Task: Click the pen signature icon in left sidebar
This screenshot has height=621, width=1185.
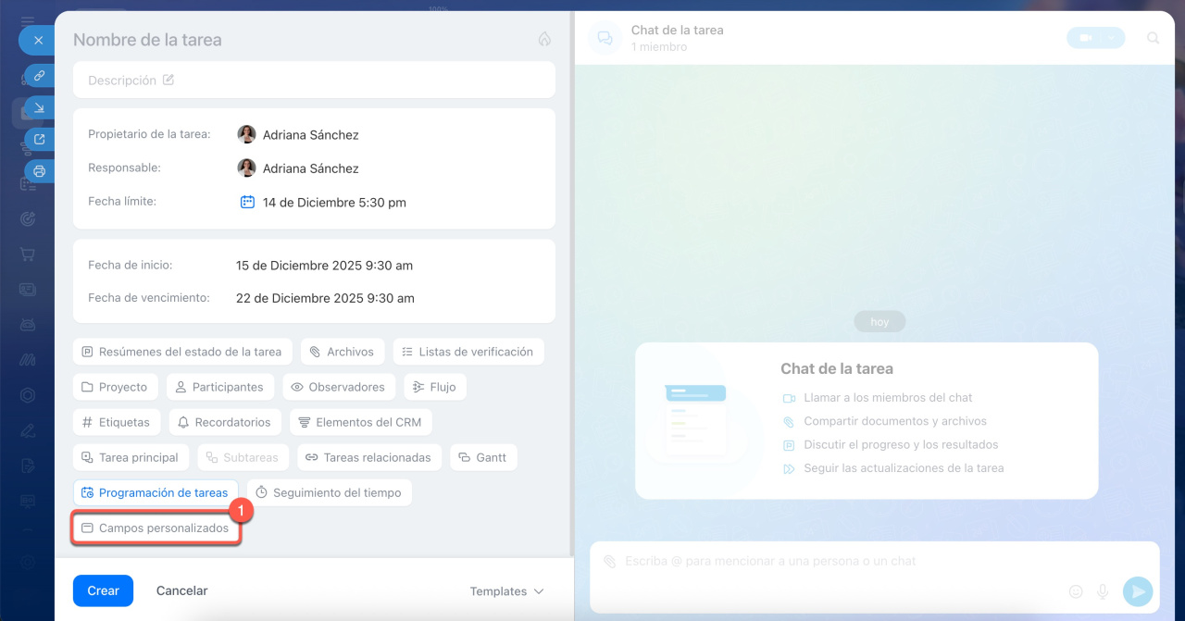Action: coord(28,429)
